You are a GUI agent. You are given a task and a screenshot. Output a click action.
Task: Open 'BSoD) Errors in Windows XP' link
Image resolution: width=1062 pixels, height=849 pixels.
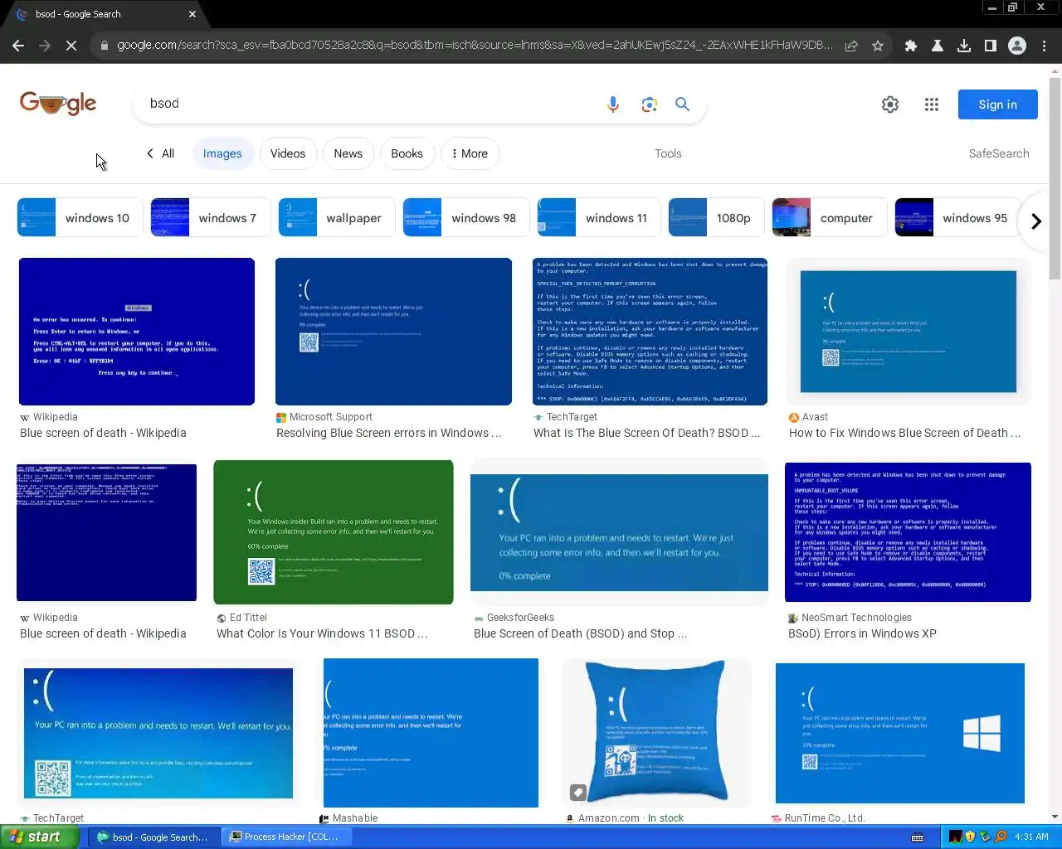[862, 633]
